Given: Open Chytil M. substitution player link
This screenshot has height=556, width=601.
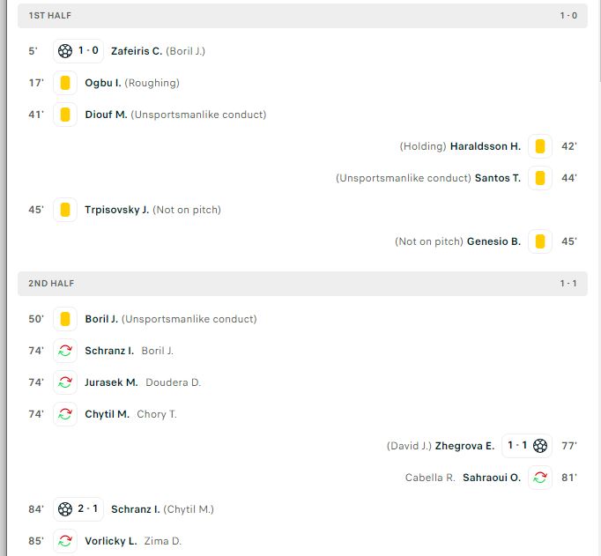Looking at the screenshot, I should point(107,414).
